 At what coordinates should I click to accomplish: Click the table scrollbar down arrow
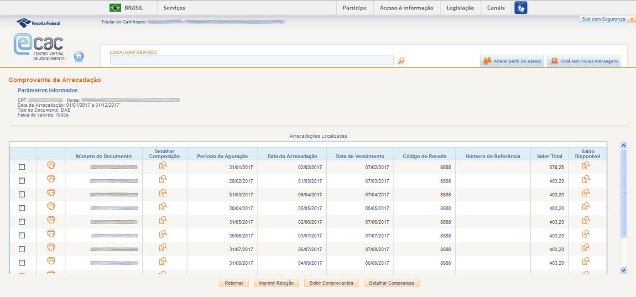tap(623, 270)
